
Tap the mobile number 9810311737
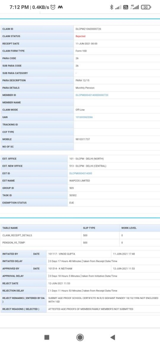point(83,139)
